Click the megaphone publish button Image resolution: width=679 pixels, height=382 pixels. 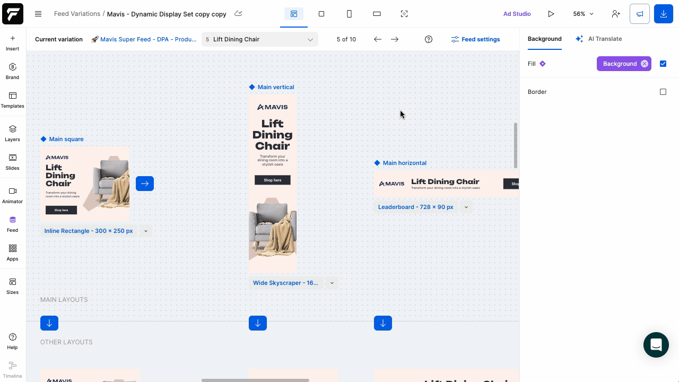(x=640, y=14)
